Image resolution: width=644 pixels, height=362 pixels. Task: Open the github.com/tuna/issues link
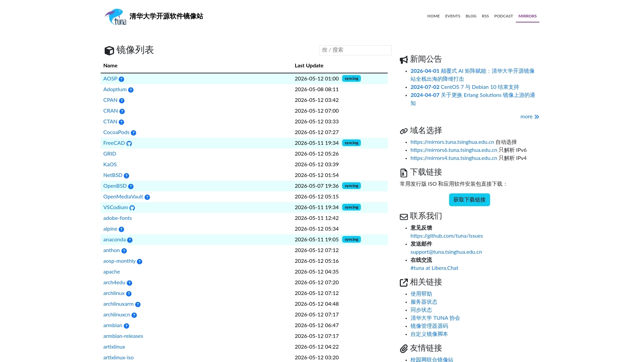pyautogui.click(x=446, y=236)
